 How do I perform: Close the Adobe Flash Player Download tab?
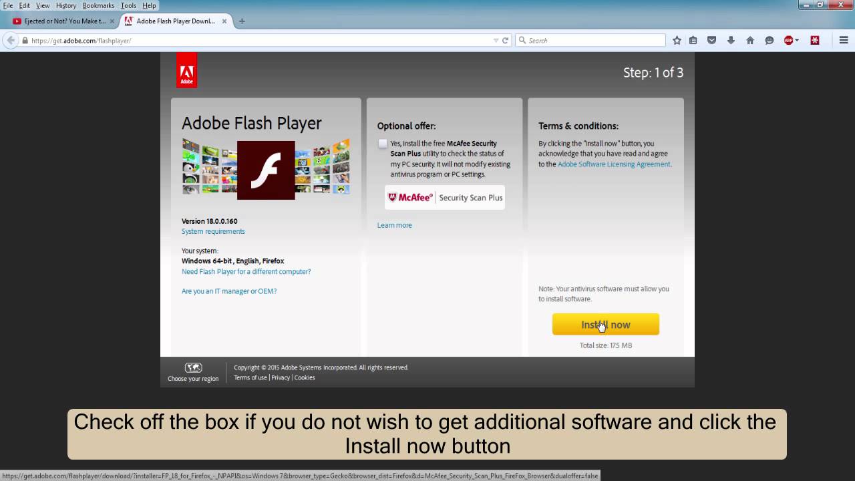pyautogui.click(x=224, y=21)
